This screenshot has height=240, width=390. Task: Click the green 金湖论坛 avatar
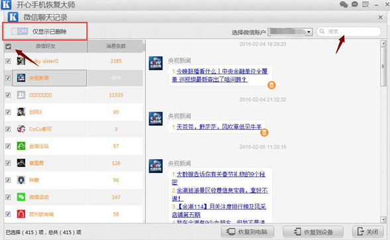tap(21, 146)
